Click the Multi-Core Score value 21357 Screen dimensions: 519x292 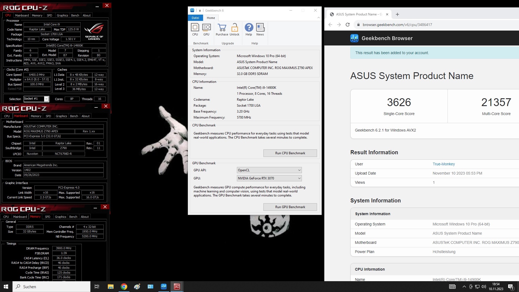[496, 102]
